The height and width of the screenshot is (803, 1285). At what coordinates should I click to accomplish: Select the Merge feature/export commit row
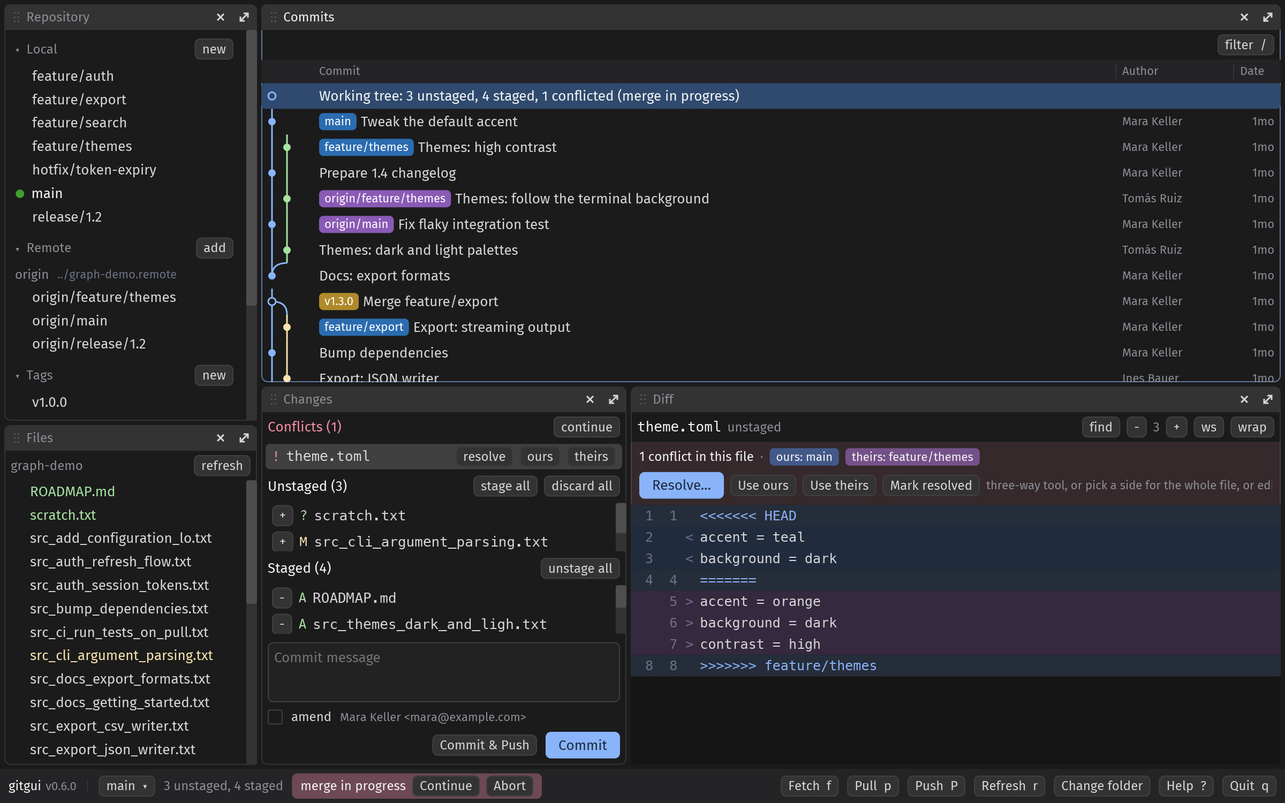tap(771, 301)
